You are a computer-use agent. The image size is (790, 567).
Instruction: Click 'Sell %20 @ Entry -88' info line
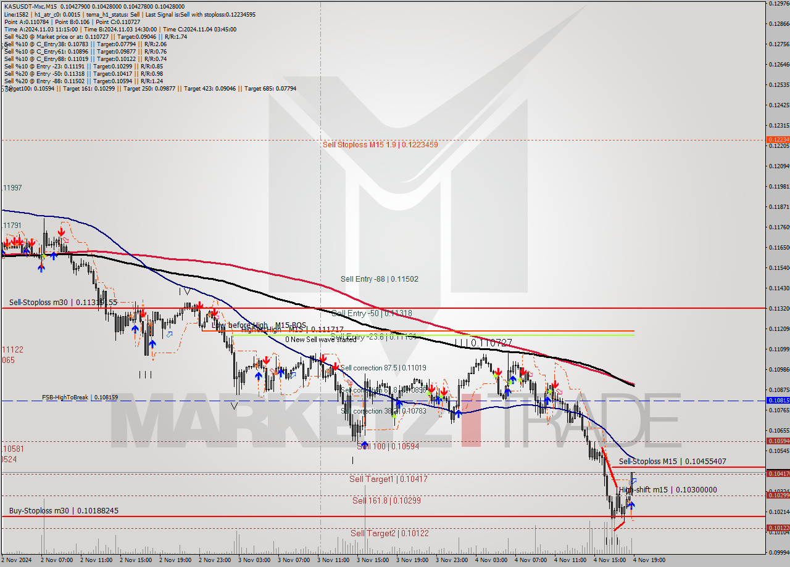click(x=83, y=81)
